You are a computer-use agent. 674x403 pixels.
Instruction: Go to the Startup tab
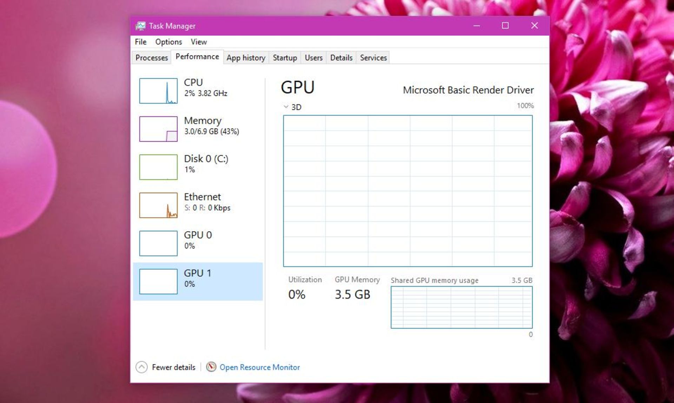coord(285,58)
